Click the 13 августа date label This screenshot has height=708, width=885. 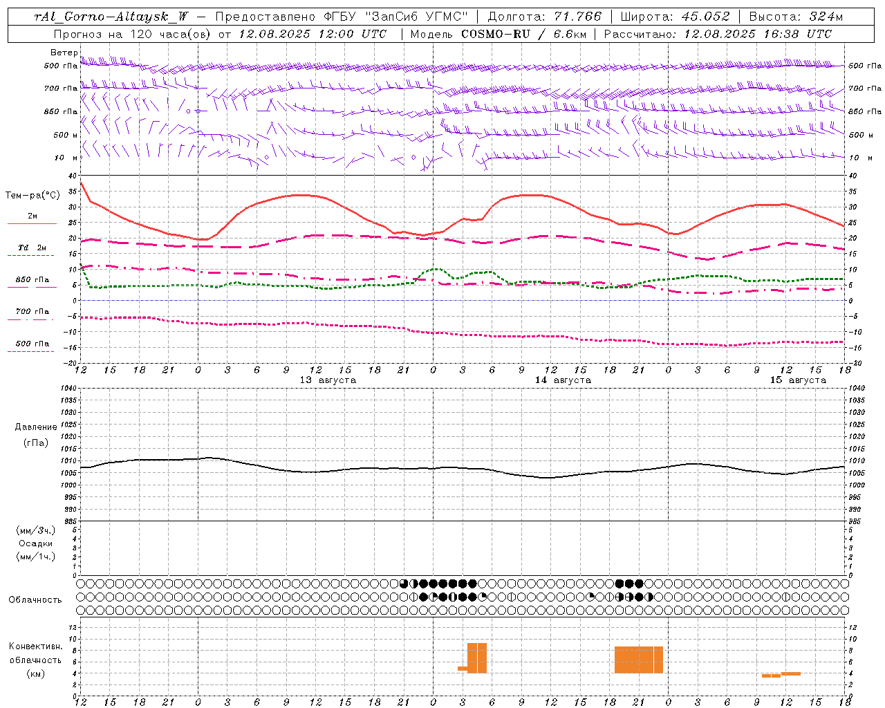pos(328,380)
